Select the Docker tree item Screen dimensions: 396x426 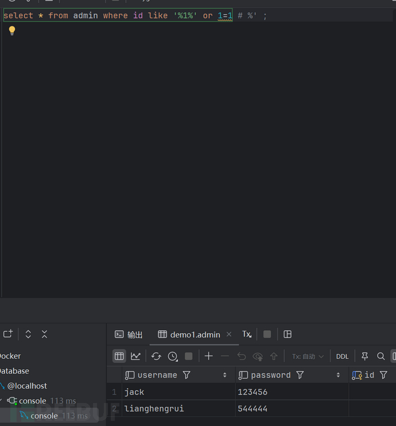click(10, 356)
